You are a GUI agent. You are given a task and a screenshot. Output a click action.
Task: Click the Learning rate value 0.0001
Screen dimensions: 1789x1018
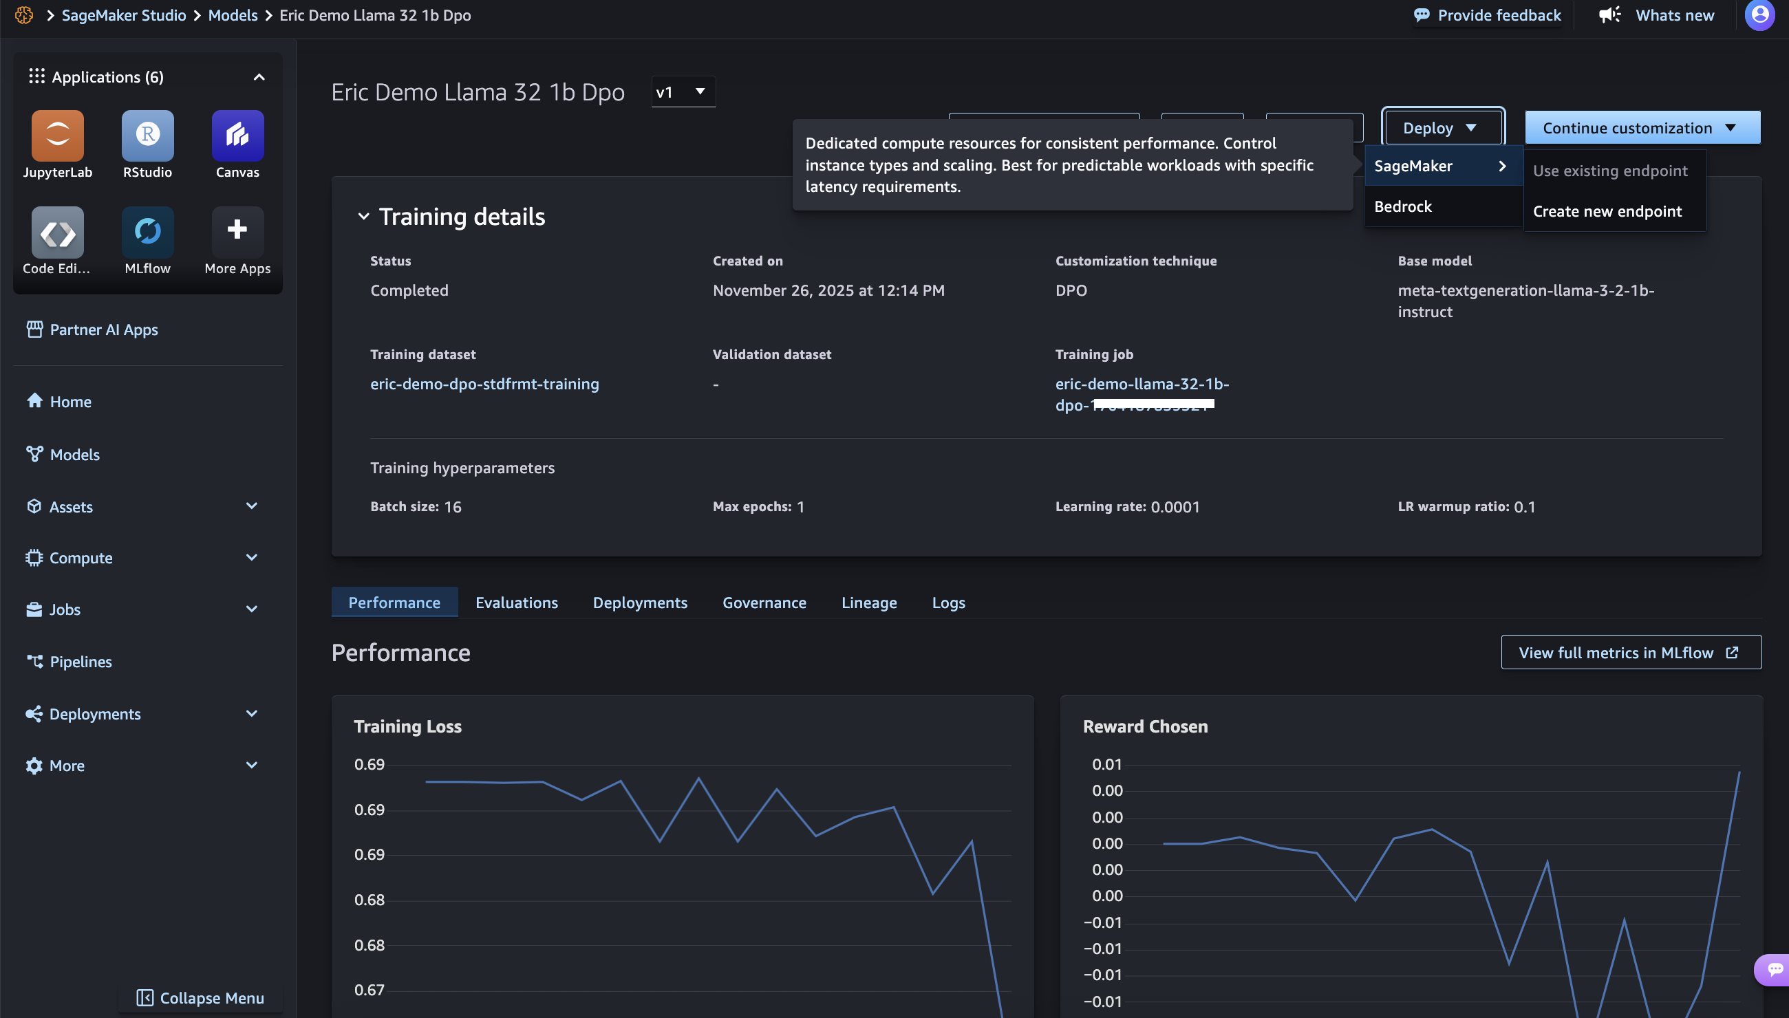[x=1175, y=506]
